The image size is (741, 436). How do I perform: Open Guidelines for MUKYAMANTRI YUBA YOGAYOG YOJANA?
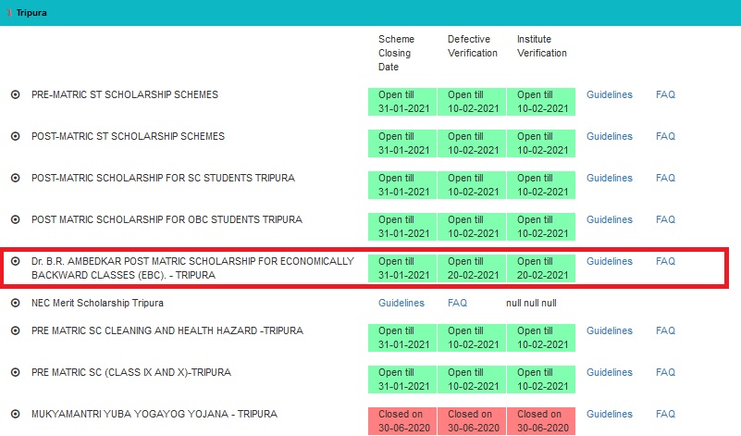click(609, 414)
